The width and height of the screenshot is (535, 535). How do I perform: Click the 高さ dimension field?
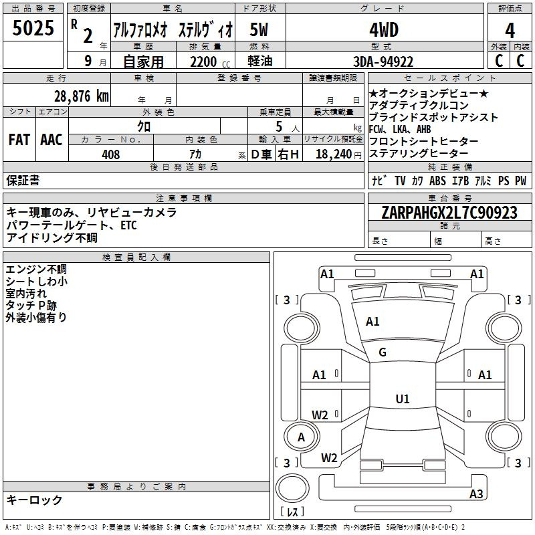point(507,241)
